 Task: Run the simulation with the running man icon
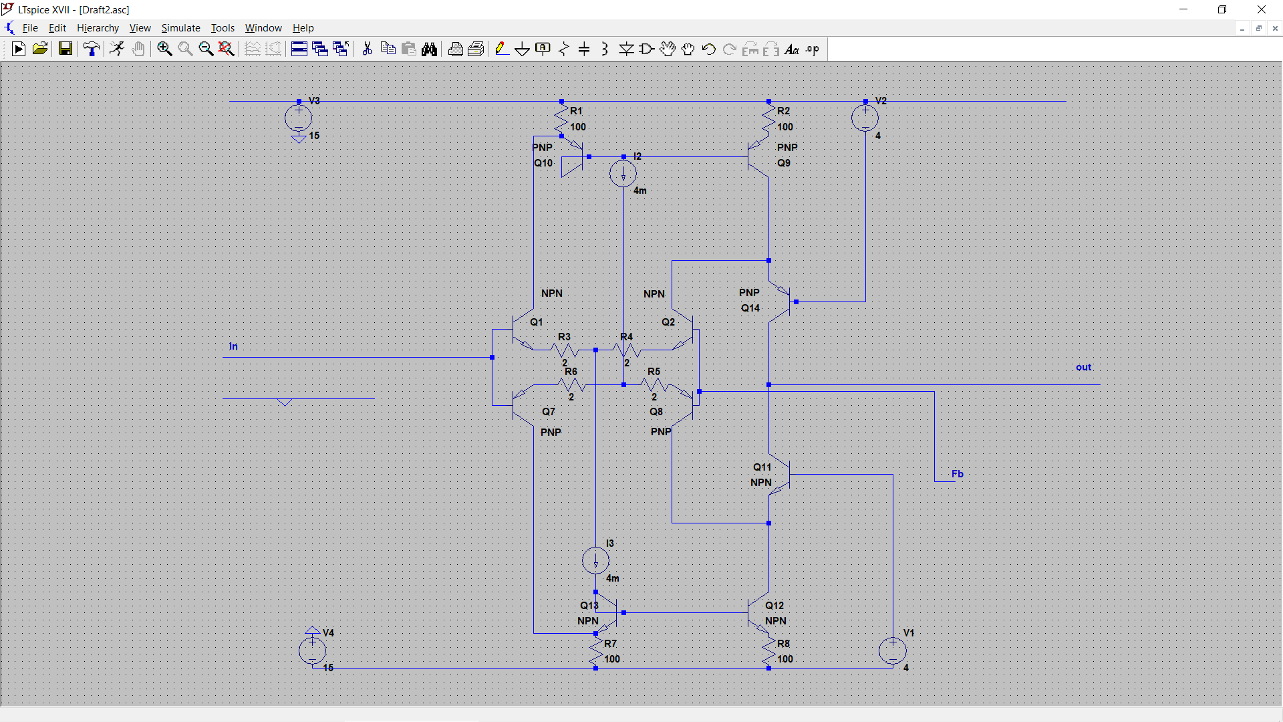117,49
